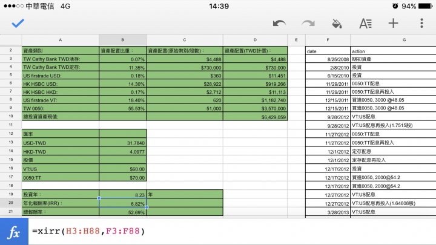Select the 8.23 investment years cell
This screenshot has height=245, width=436.
[x=122, y=194]
